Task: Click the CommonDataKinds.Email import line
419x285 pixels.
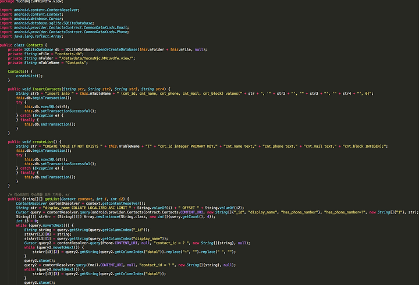Action: (x=65, y=27)
